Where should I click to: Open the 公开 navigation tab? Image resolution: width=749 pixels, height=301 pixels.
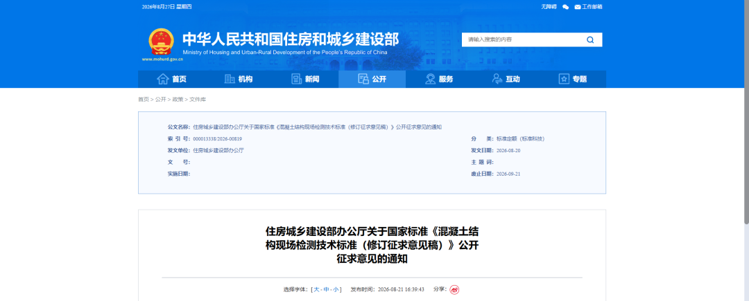372,79
